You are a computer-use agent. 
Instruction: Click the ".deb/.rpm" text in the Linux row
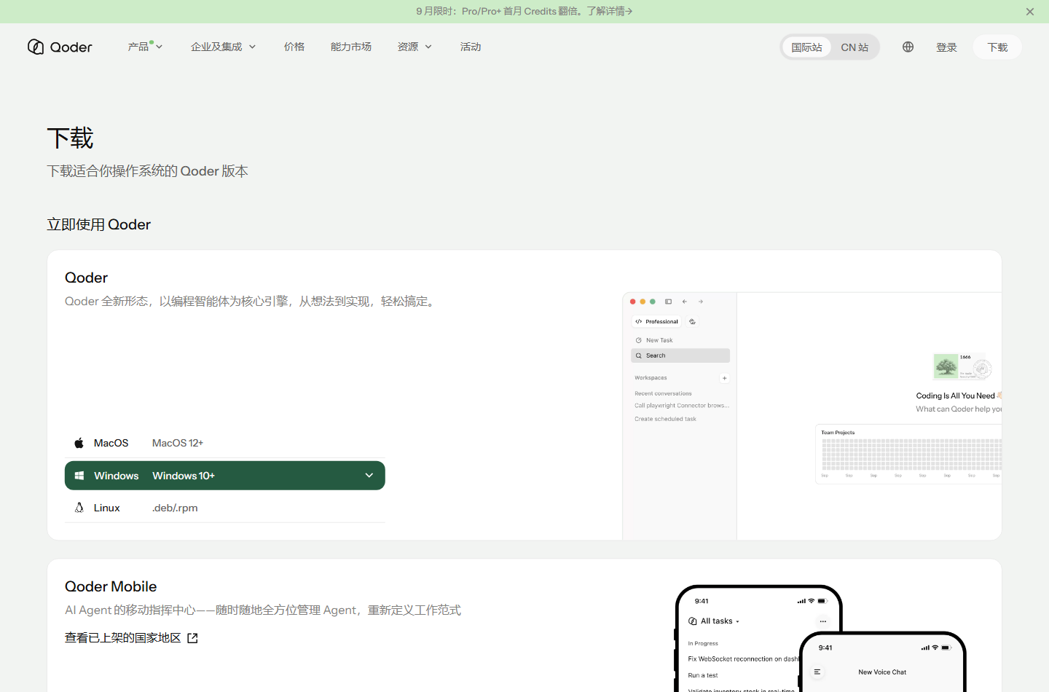175,508
